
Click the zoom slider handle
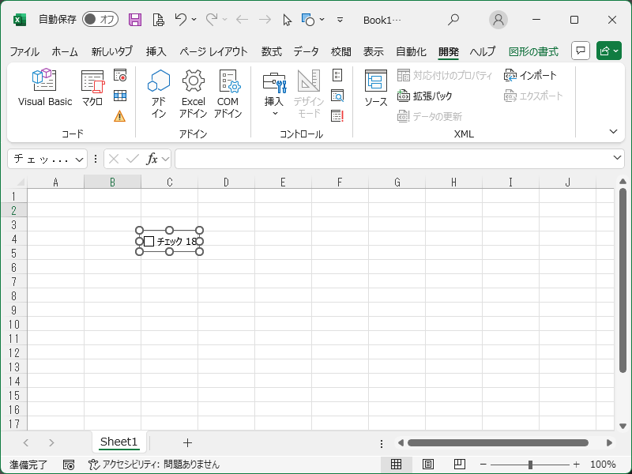point(530,465)
